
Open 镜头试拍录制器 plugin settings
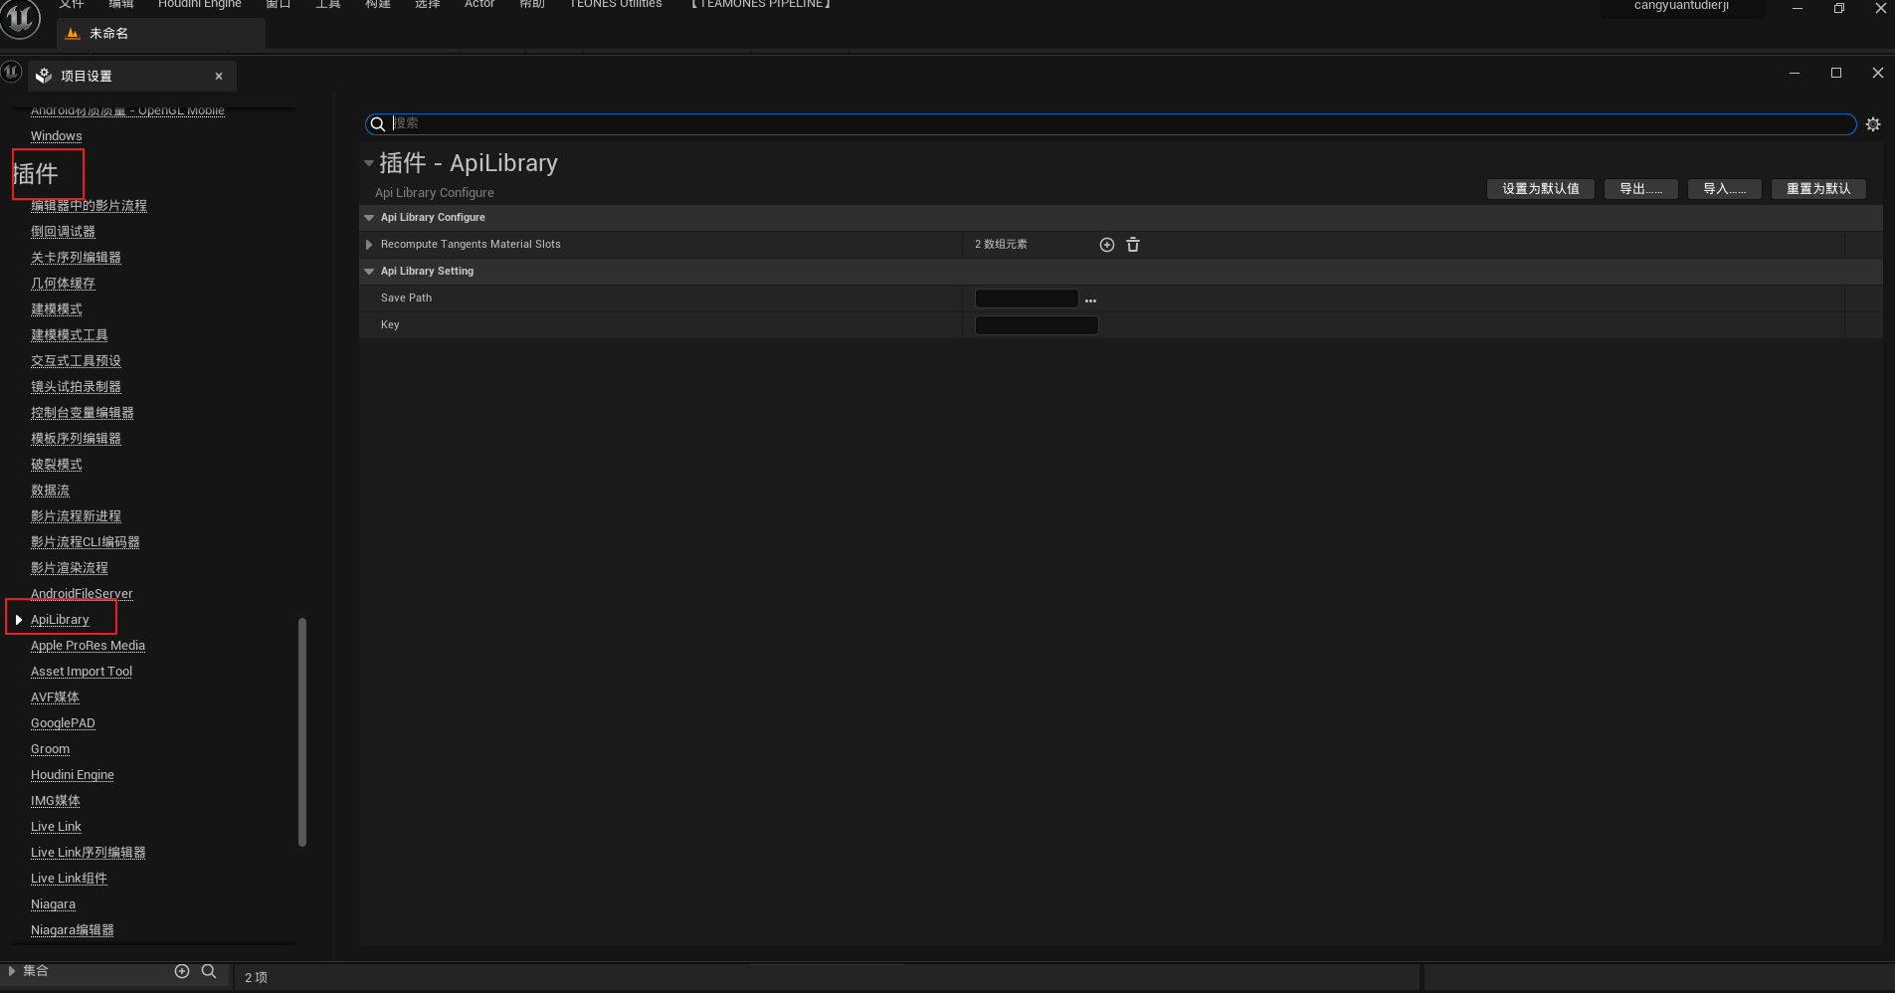pos(76,387)
